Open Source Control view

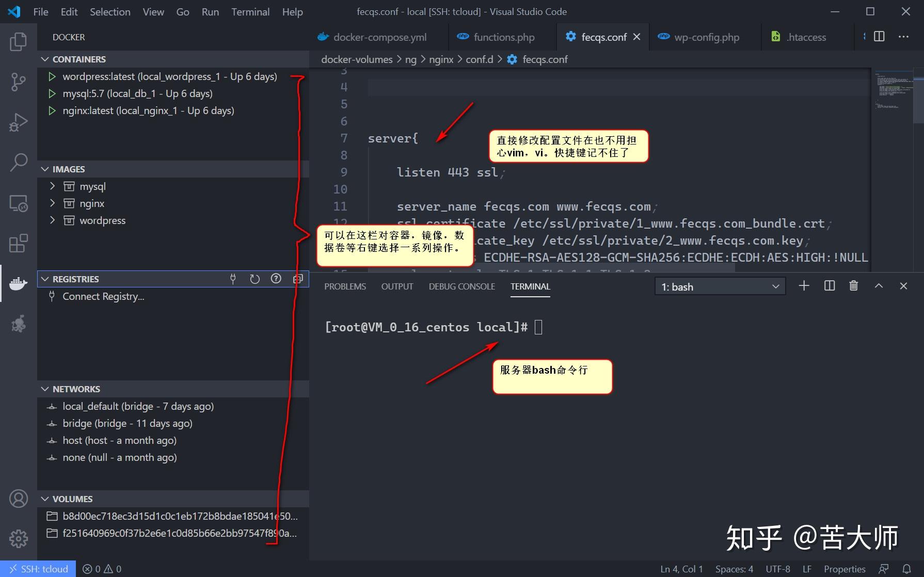point(19,82)
